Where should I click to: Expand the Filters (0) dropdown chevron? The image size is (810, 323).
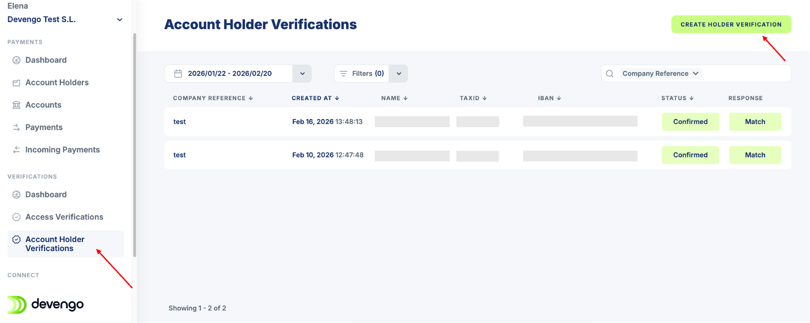399,74
